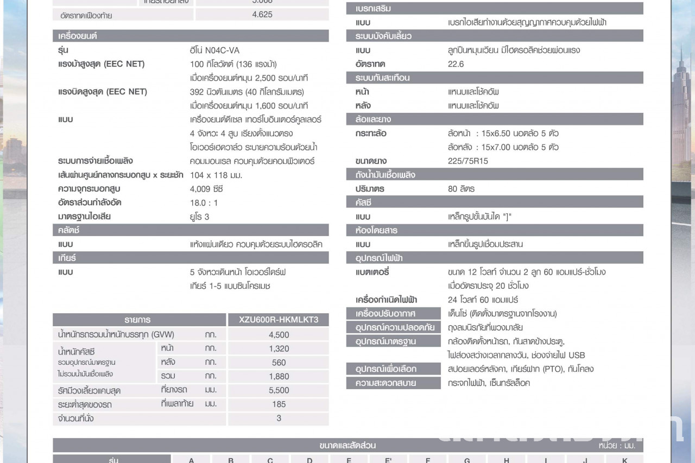Viewport: 695px width, 463px height.
Task: Click the "เบรกเสริม" section header
Action: point(495,9)
